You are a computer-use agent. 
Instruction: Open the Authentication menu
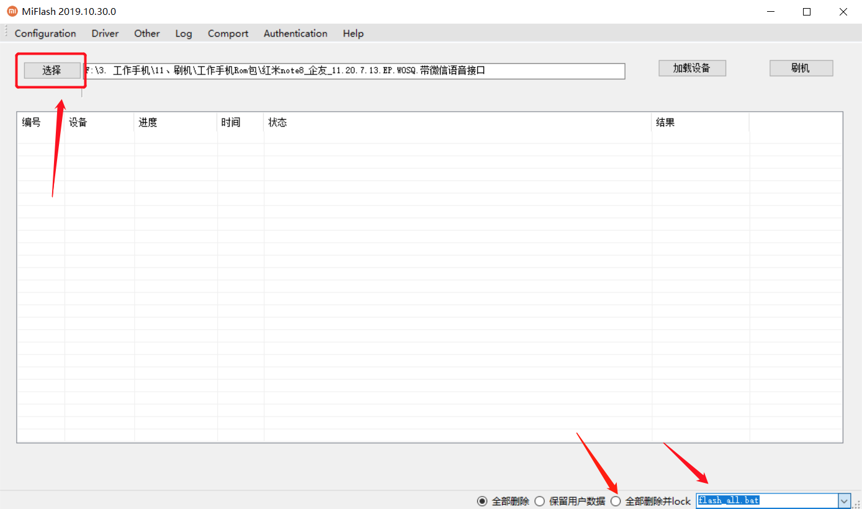pos(295,34)
